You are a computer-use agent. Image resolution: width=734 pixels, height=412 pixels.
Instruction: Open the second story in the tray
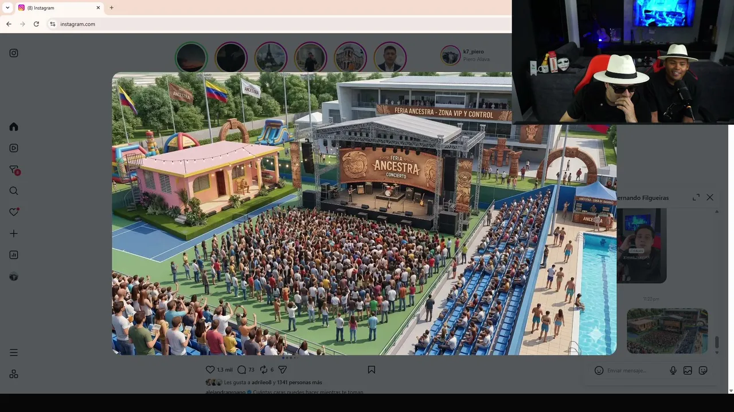tap(231, 57)
